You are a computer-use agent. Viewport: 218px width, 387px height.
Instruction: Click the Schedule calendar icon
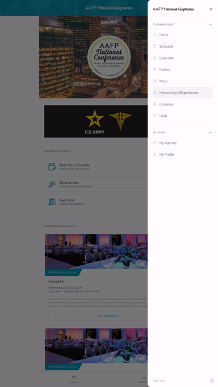click(155, 46)
